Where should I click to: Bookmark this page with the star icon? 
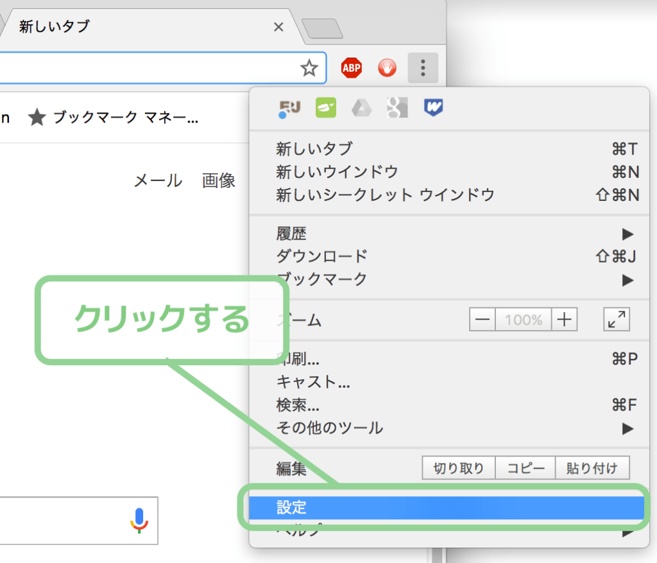click(x=309, y=68)
